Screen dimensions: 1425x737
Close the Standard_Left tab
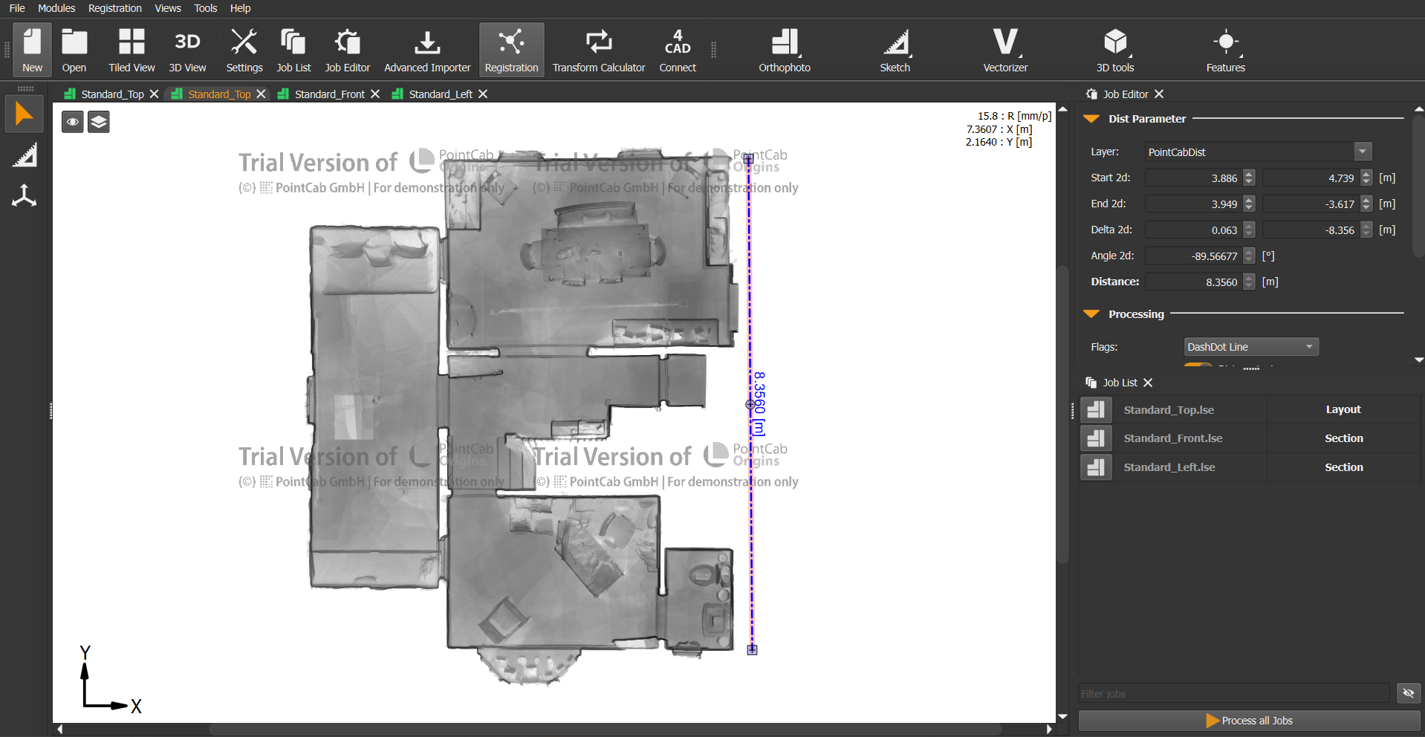[483, 94]
